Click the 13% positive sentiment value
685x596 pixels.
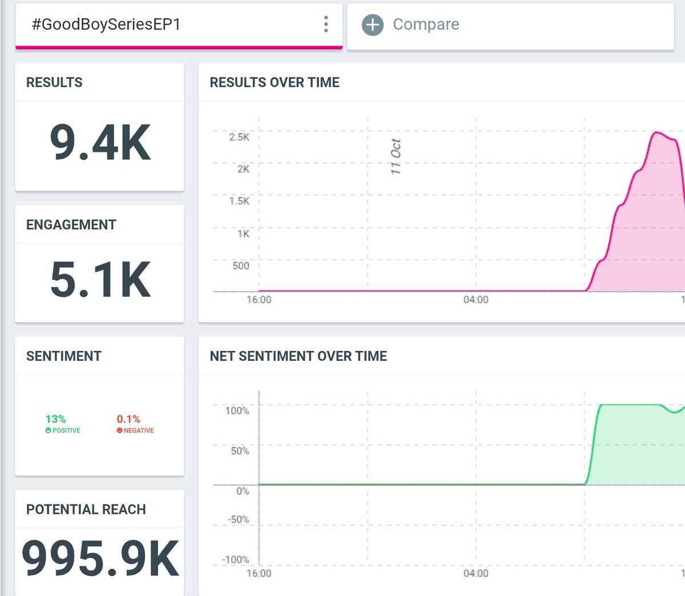[x=55, y=419]
